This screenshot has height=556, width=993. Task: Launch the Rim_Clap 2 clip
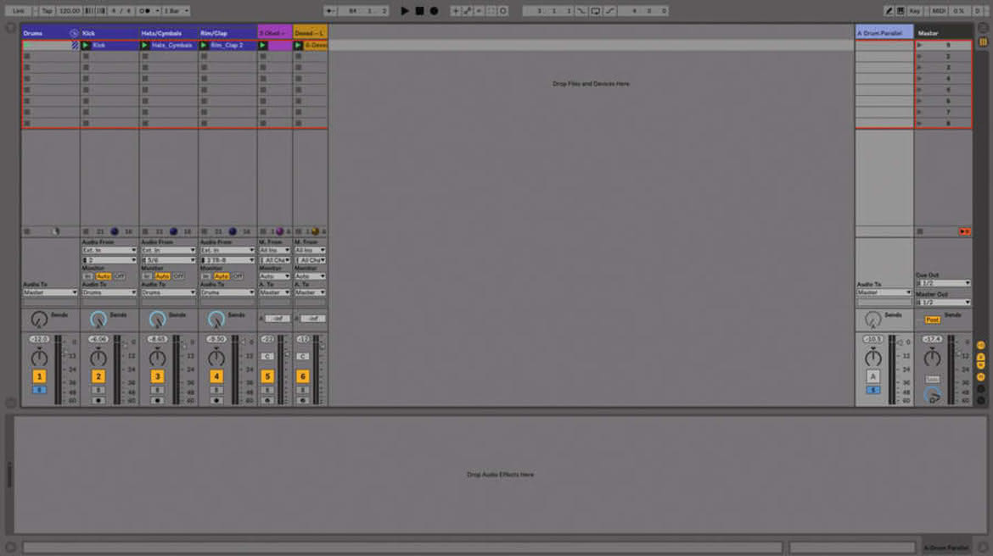[204, 46]
